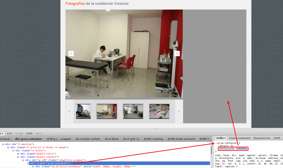Click the next slide arrow on main photo
This screenshot has height=168, width=283.
(177, 53)
